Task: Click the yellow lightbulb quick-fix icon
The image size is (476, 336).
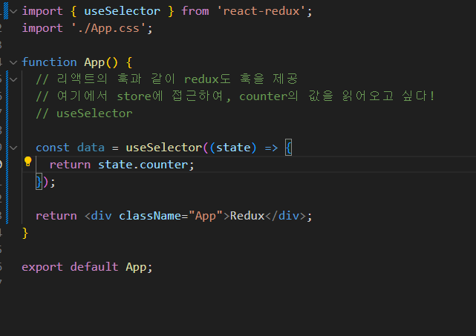Action: pos(27,162)
